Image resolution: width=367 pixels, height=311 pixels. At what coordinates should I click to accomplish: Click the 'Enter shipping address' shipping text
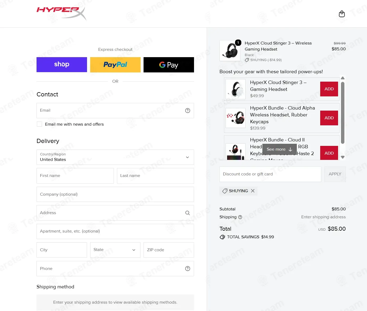click(x=323, y=217)
